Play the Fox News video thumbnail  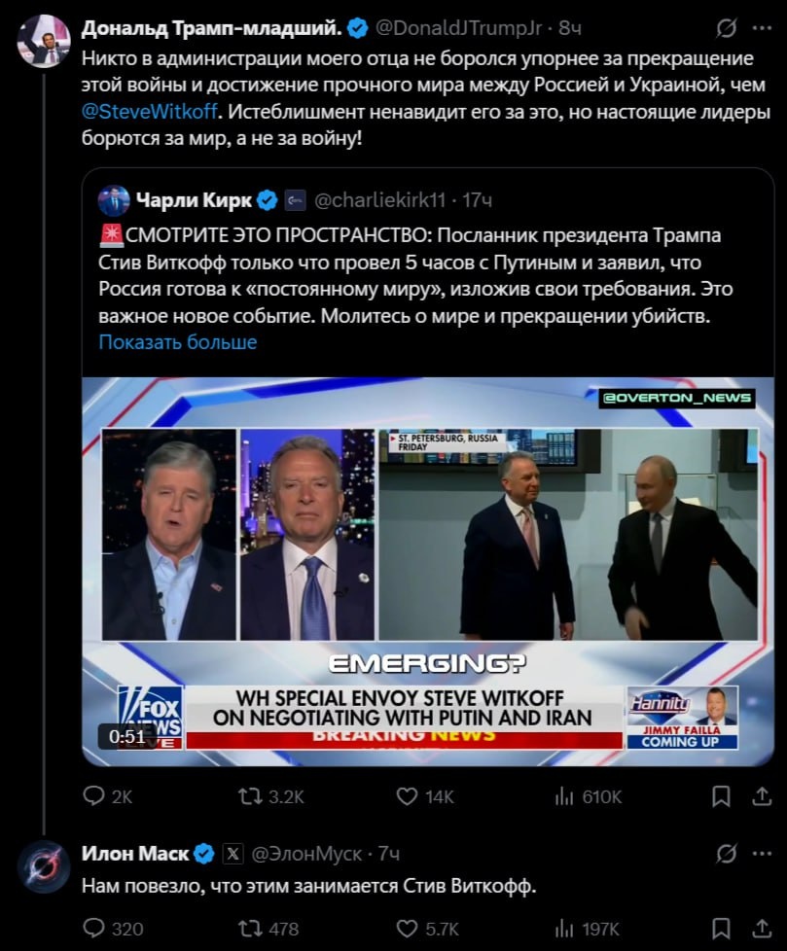point(428,572)
